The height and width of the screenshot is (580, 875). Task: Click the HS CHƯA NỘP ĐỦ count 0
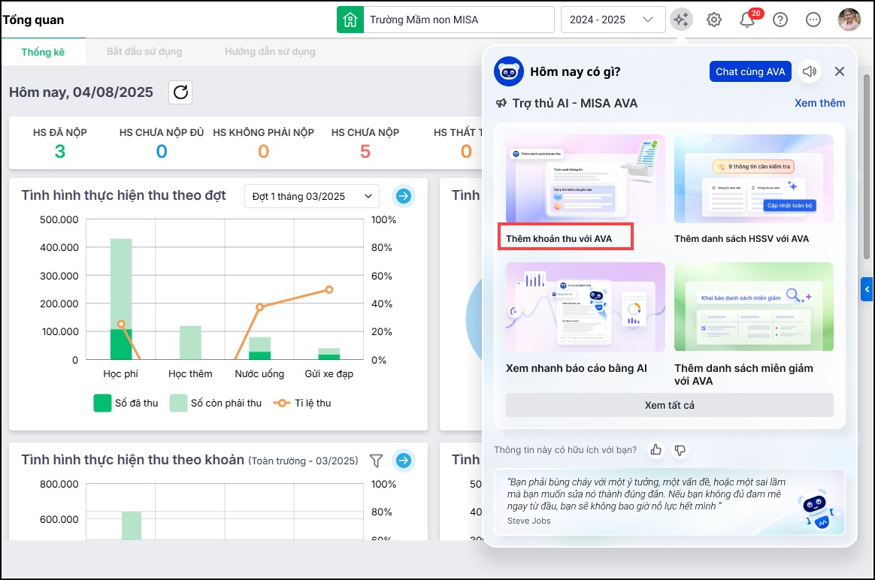coord(162,152)
